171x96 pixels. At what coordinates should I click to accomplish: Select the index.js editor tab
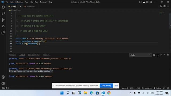pos(13,6)
